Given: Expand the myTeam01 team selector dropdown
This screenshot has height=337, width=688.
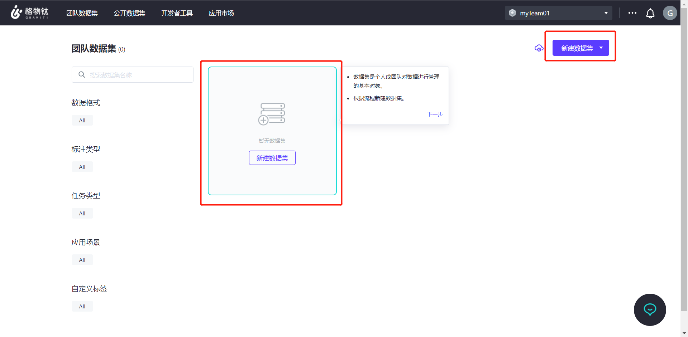Looking at the screenshot, I should (x=558, y=13).
